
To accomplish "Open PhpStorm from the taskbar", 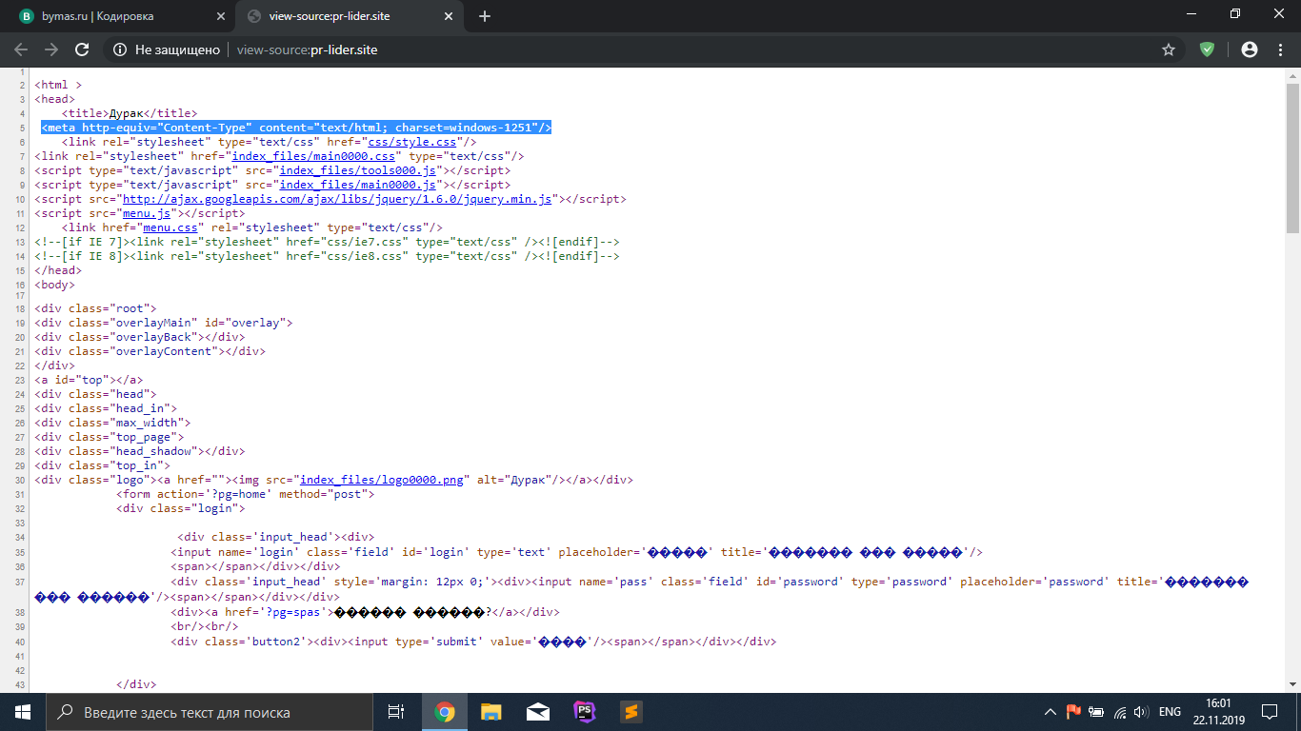I will point(584,712).
